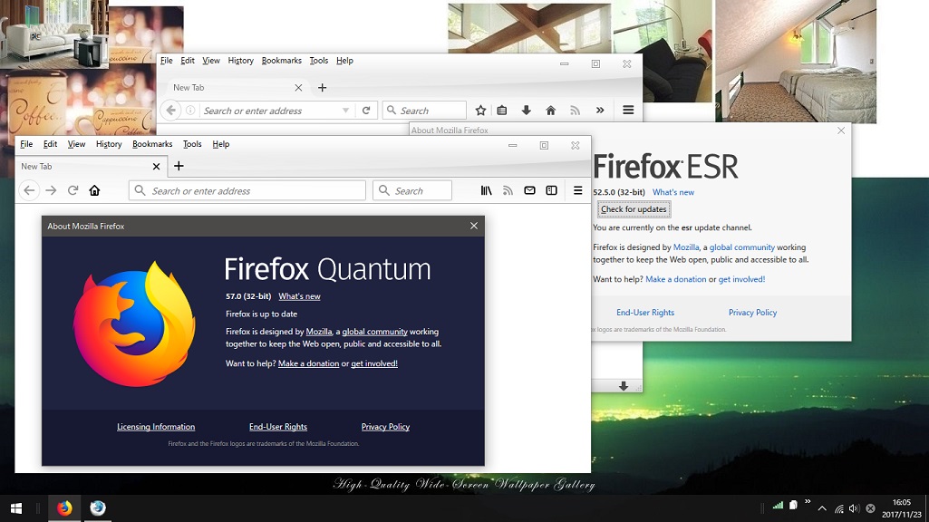Open Help menu in Firefox Quantum window
The height and width of the screenshot is (522, 929).
[x=221, y=144]
